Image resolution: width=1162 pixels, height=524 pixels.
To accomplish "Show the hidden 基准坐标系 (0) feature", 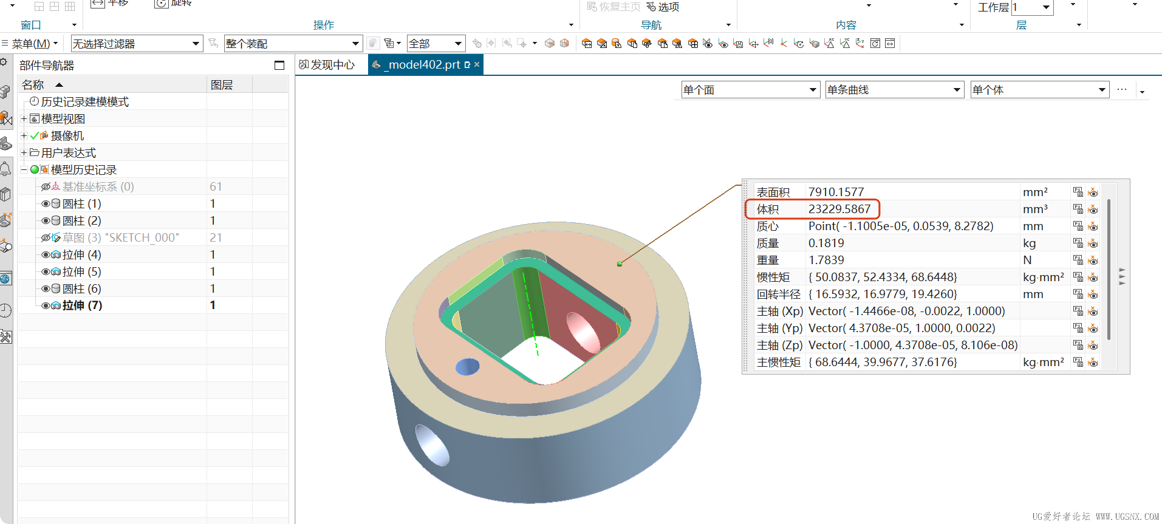I will tap(46, 186).
